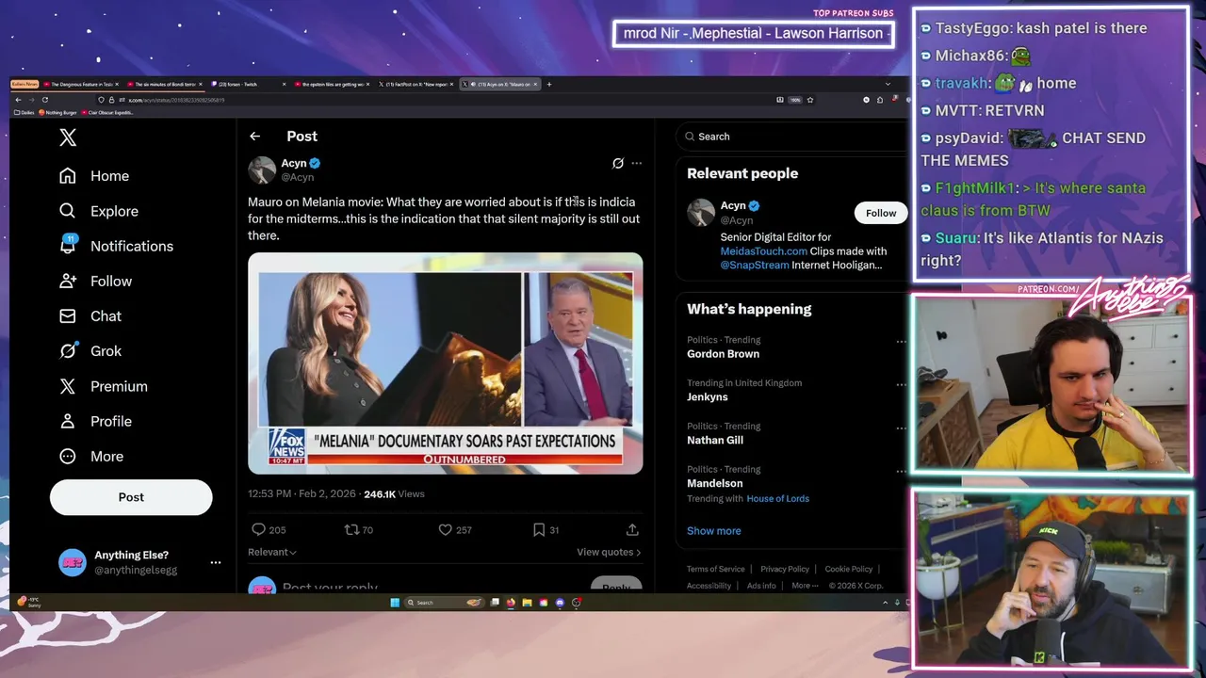Click browser reload button

tap(44, 100)
